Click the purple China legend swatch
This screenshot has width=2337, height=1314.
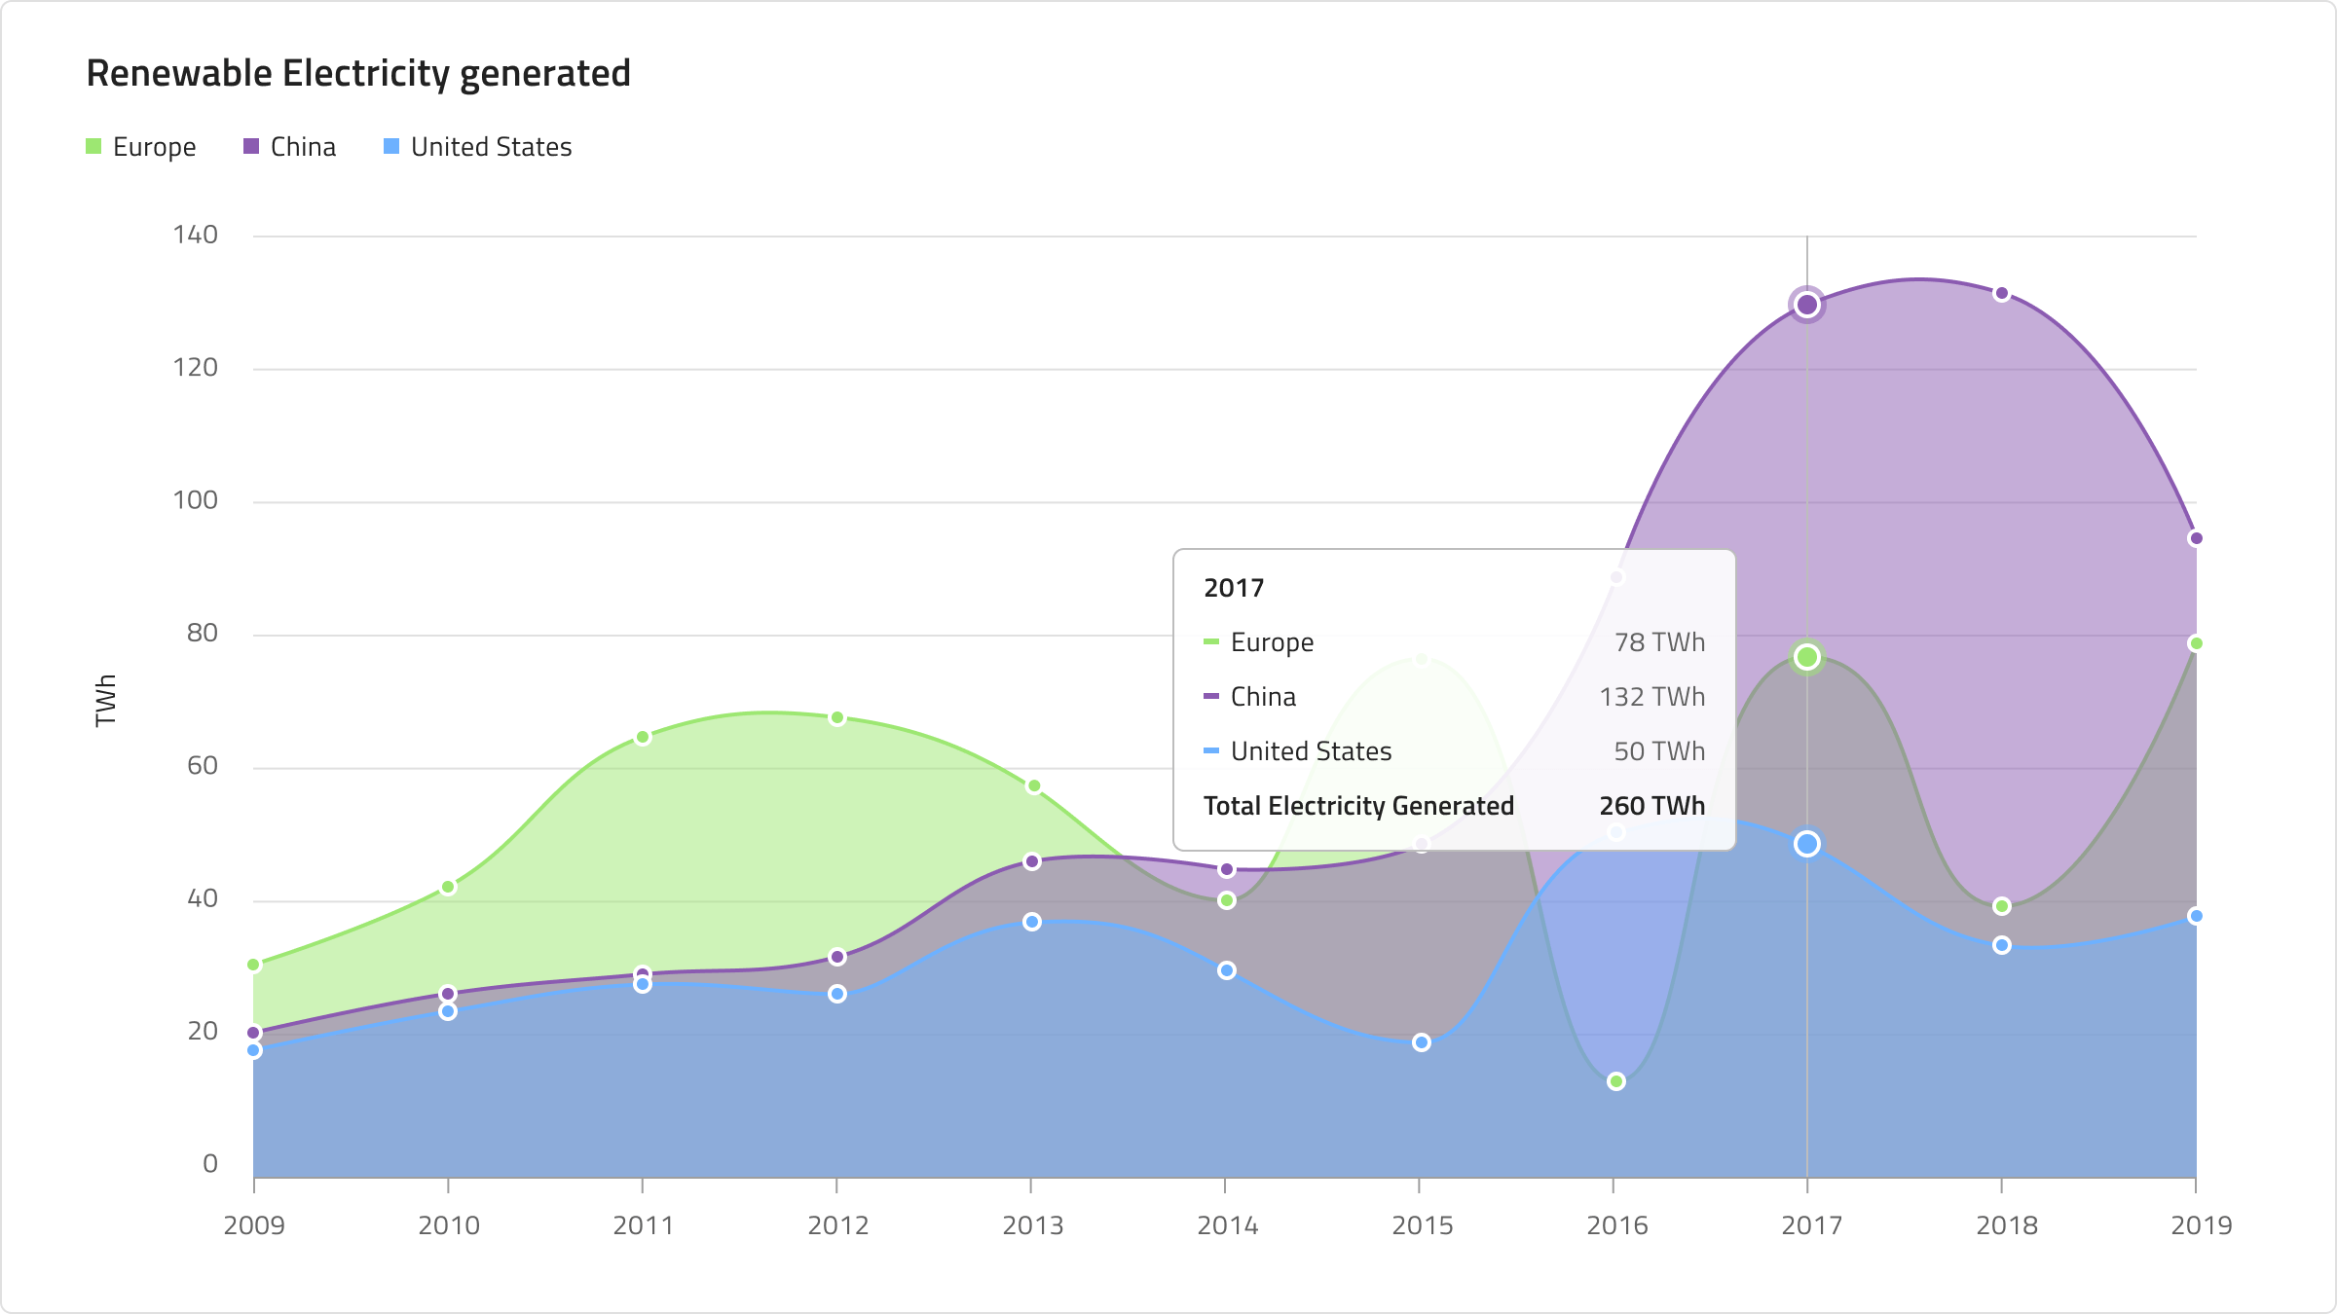tap(251, 147)
